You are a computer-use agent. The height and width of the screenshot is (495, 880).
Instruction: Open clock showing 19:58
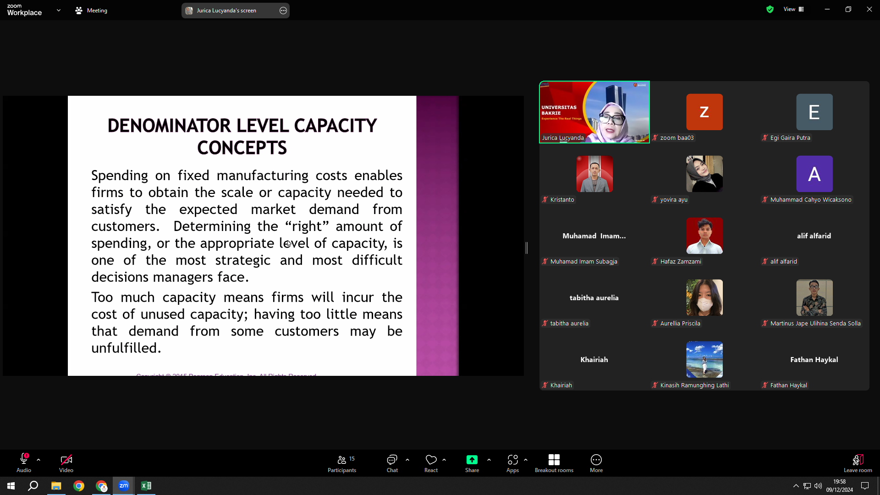(x=840, y=486)
